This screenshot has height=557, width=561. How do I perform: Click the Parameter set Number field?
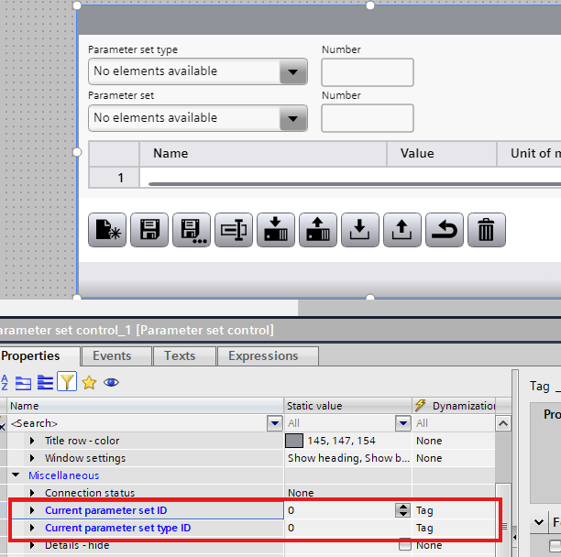pyautogui.click(x=368, y=118)
